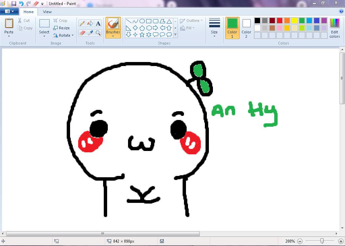345x246 pixels.
Task: Select the Color picker eyedropper
Action: coord(90,33)
